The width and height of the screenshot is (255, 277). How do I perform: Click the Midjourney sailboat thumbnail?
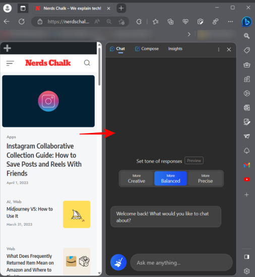click(77, 214)
